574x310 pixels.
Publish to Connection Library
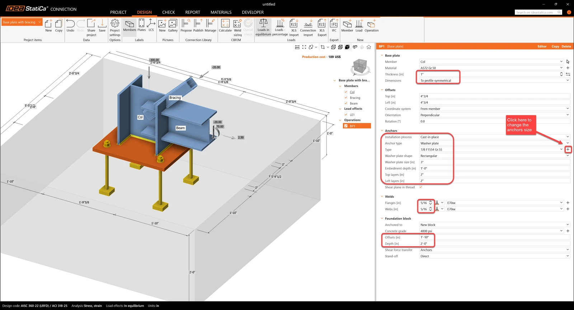tap(198, 26)
